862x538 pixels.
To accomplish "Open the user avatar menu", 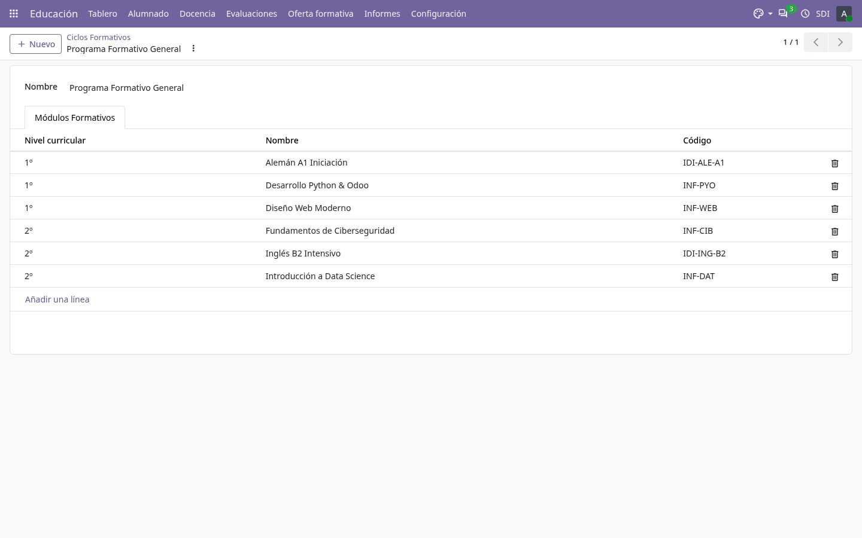I will 844,13.
